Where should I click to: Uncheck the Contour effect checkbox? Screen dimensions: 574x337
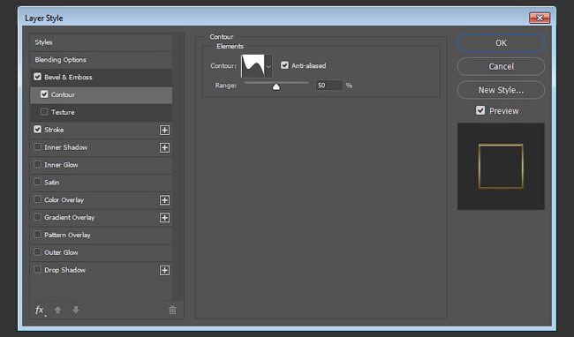44,94
